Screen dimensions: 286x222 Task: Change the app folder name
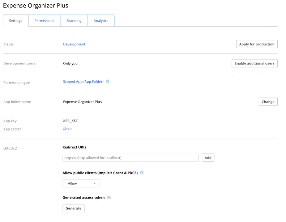[x=268, y=102]
